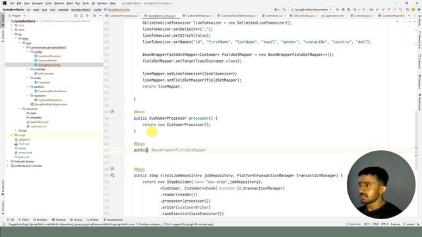
Task: Switch to customers.csv editor tab
Action: 274,16
